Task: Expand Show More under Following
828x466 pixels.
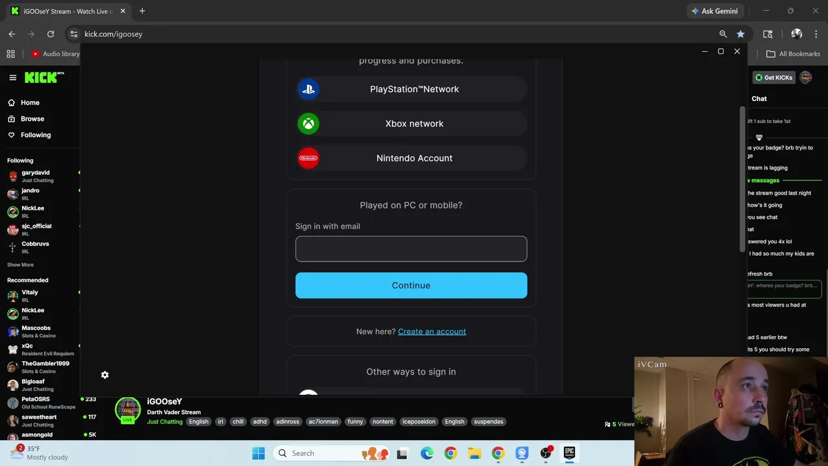Action: 20,265
